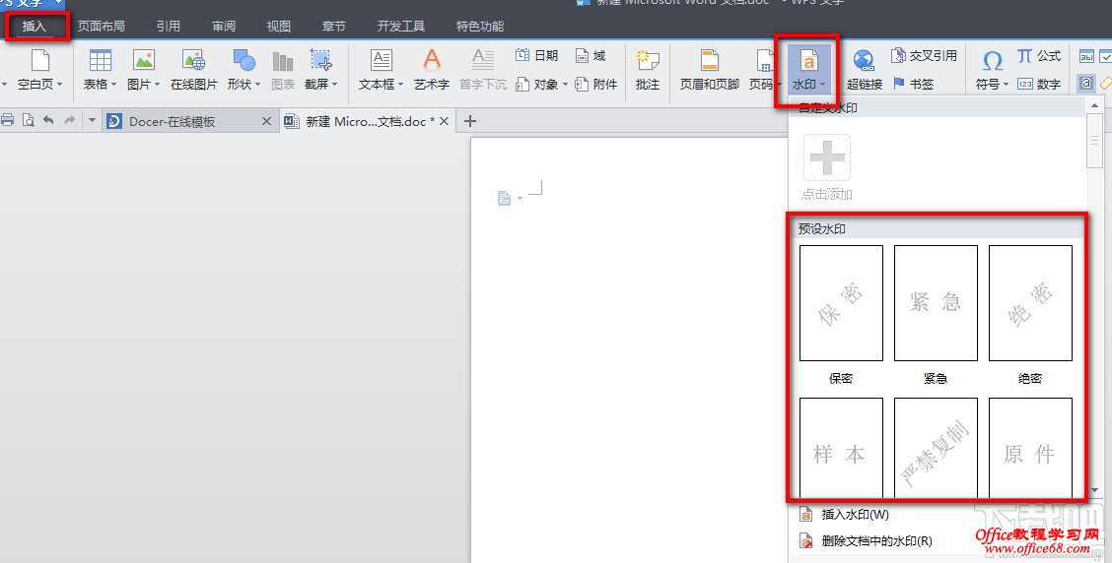Expand the 形状 dropdown arrow
1112x563 pixels.
(x=256, y=85)
